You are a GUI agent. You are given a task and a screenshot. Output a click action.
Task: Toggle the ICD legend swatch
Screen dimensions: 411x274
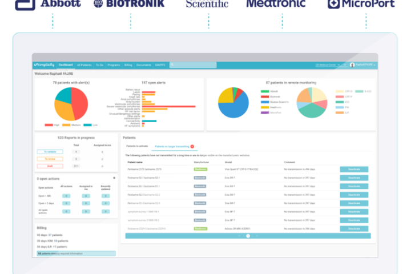(x=340, y=102)
